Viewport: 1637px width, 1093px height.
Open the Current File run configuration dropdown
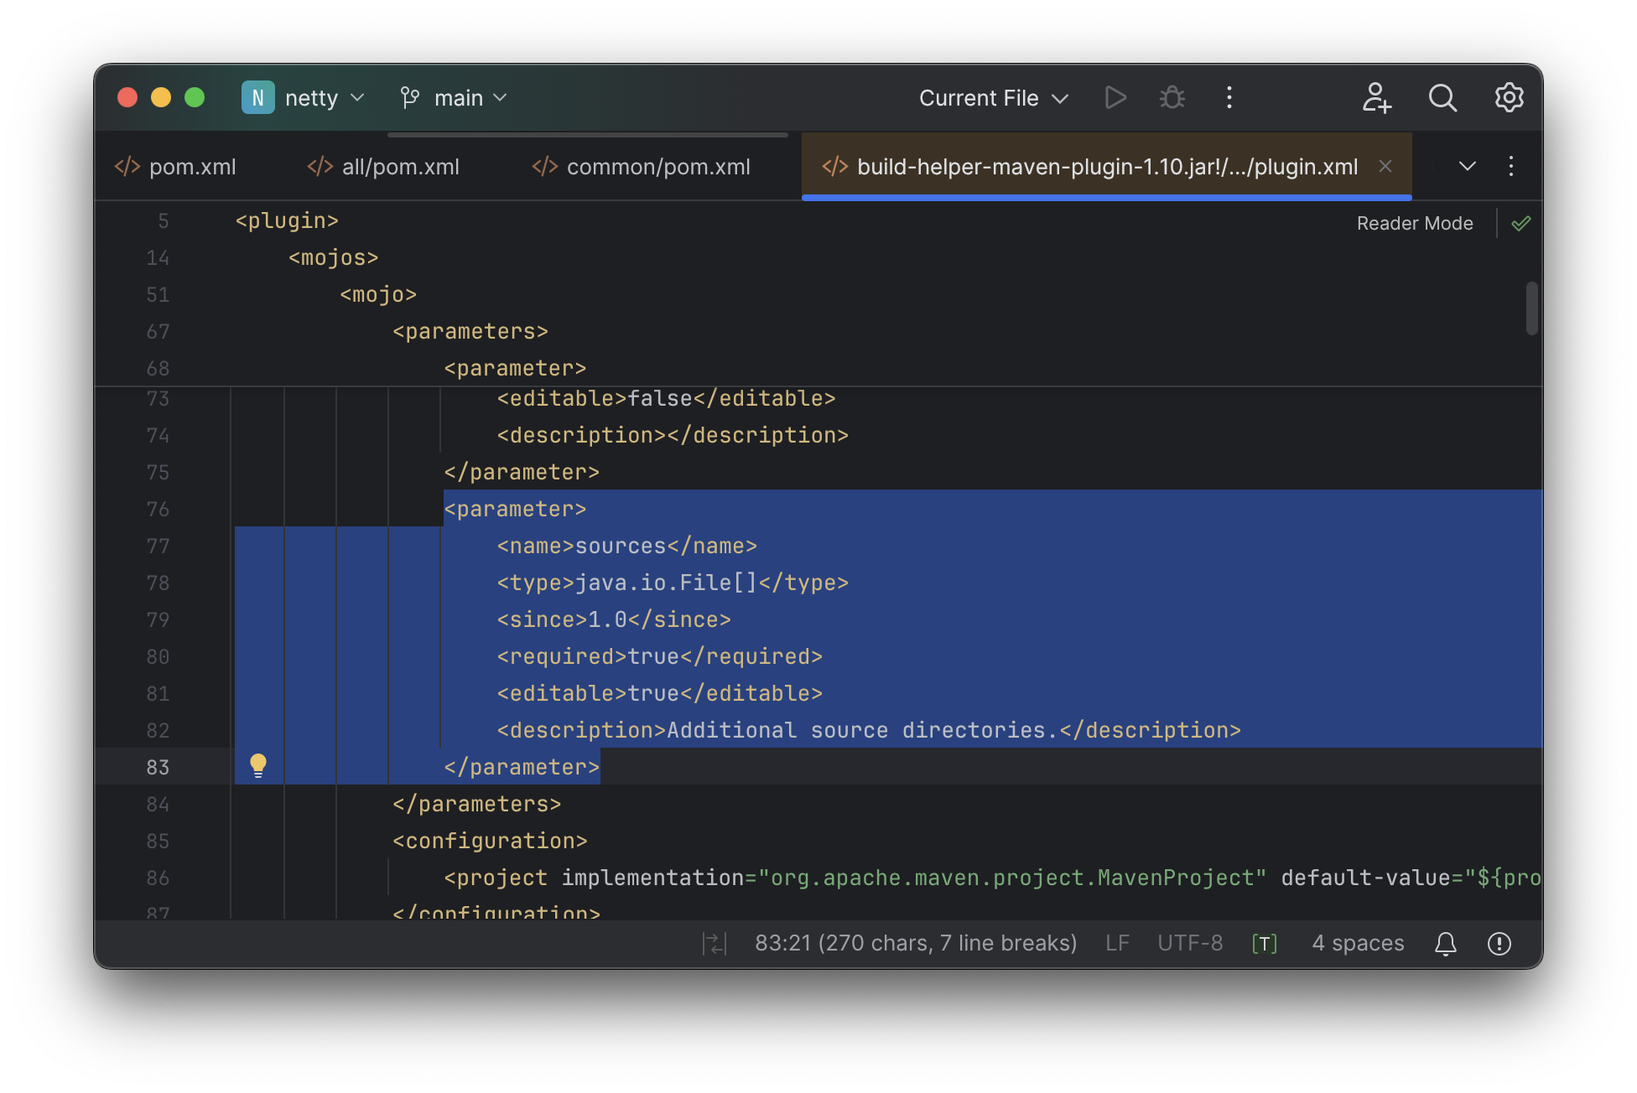[x=993, y=97]
